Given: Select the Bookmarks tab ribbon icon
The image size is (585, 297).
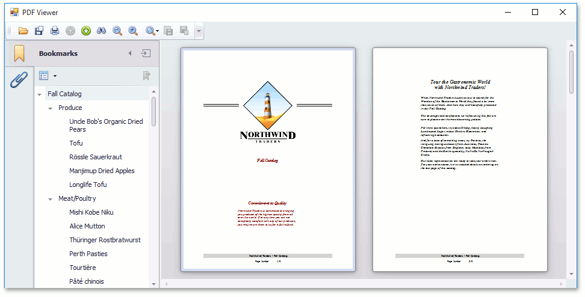Looking at the screenshot, I should pos(19,54).
